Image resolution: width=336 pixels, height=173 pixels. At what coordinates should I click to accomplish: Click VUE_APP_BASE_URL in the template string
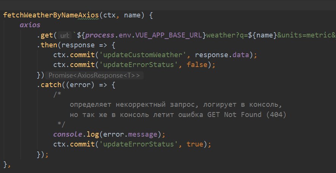coord(168,35)
